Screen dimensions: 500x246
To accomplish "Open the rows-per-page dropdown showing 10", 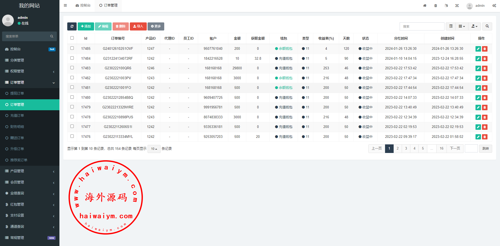I will [154, 149].
